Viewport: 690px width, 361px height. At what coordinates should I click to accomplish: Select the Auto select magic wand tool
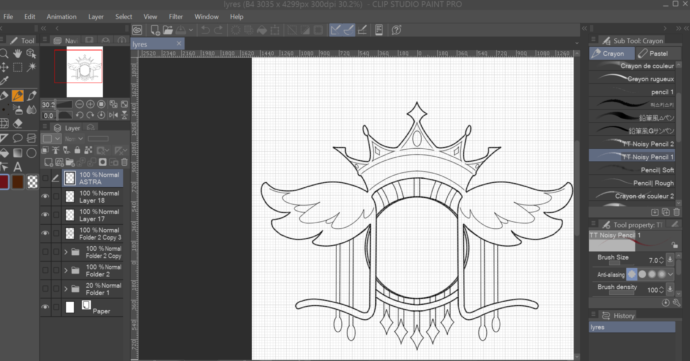coord(32,67)
